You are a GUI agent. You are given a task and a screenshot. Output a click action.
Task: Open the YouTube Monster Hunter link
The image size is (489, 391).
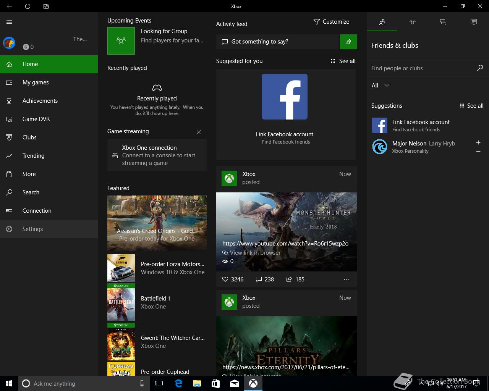[x=285, y=243]
